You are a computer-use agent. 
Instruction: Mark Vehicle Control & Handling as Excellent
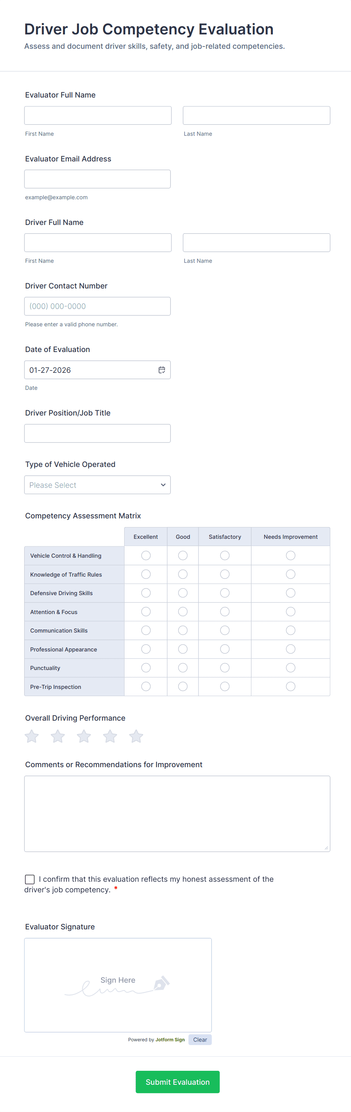pos(146,555)
